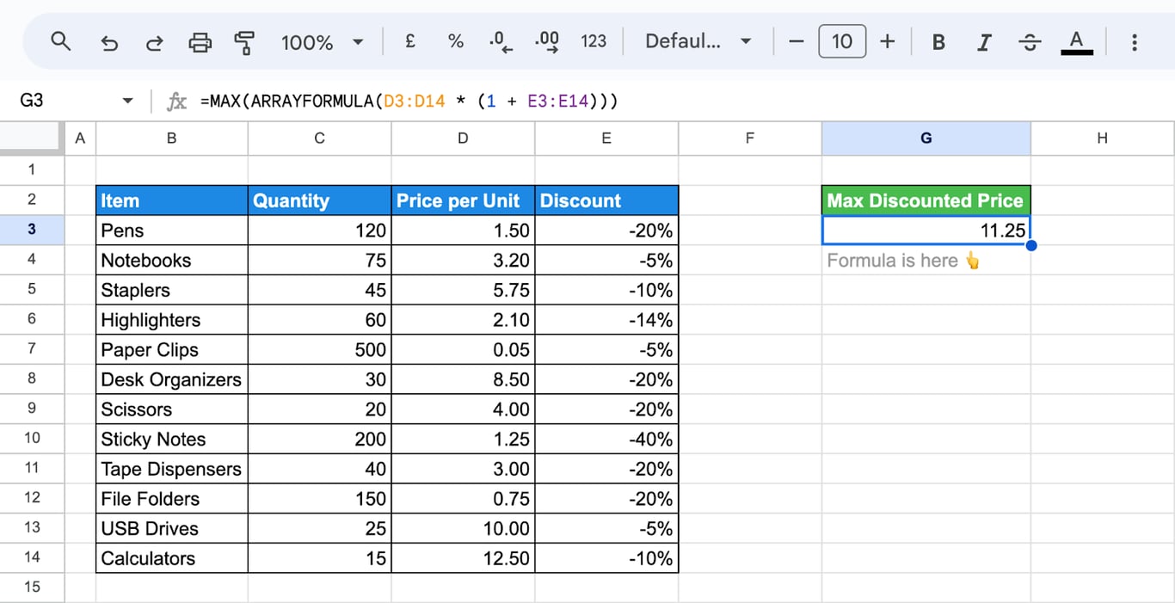The height and width of the screenshot is (603, 1175).
Task: Undo the last action
Action: coord(109,41)
